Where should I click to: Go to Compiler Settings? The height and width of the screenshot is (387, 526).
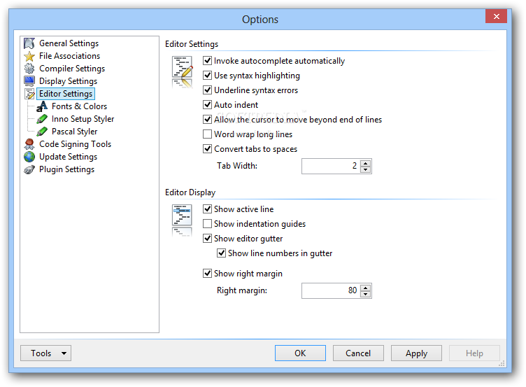click(72, 69)
